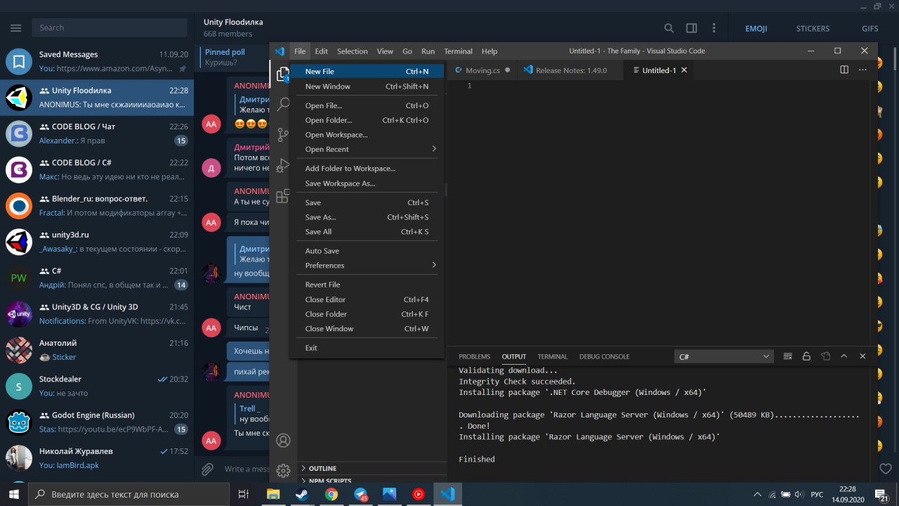Open Windows Task View button
Screen dimensions: 899x506
coord(244,494)
